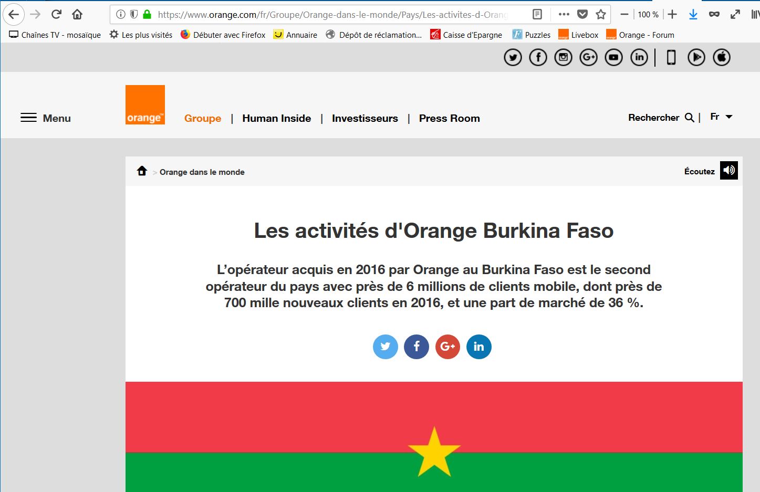
Task: Open Orange's Instagram from the header
Action: [563, 57]
